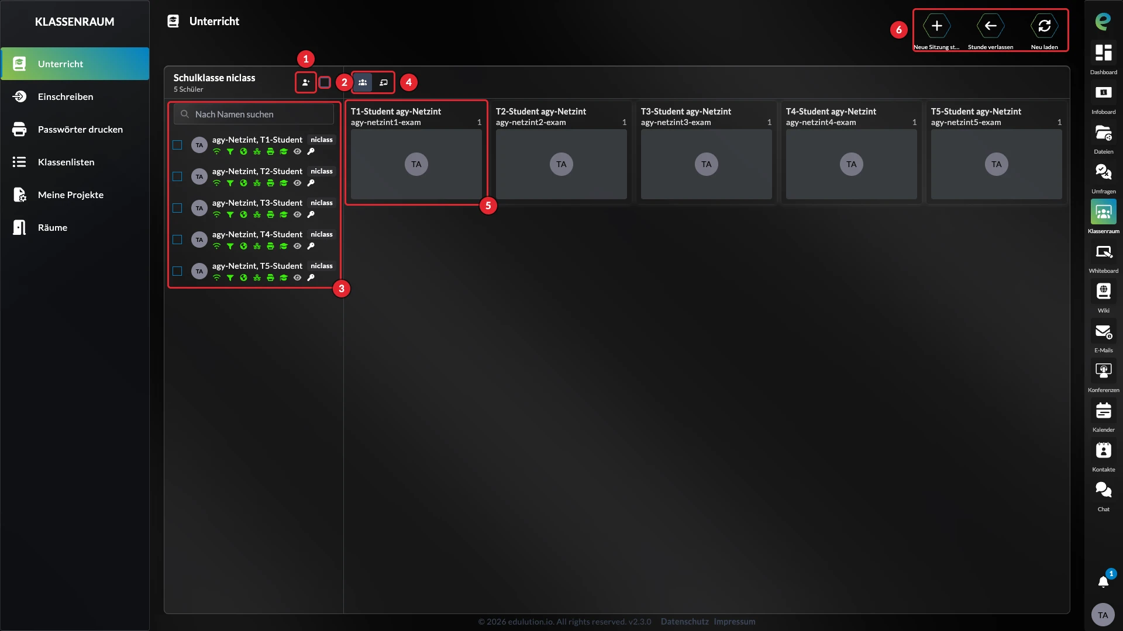Screen dimensions: 1123x631
Task: Toggle the wifi icon for T1-Student
Action: coord(216,151)
